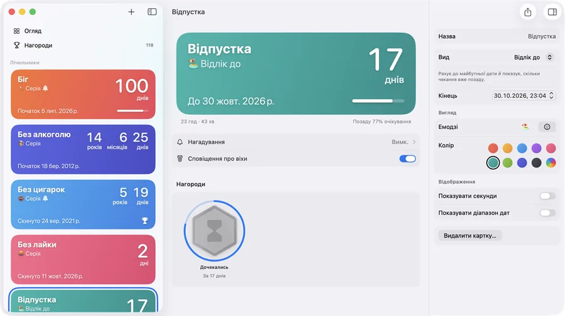Toggle the left sidebar icon
The height and width of the screenshot is (316, 565).
click(152, 12)
